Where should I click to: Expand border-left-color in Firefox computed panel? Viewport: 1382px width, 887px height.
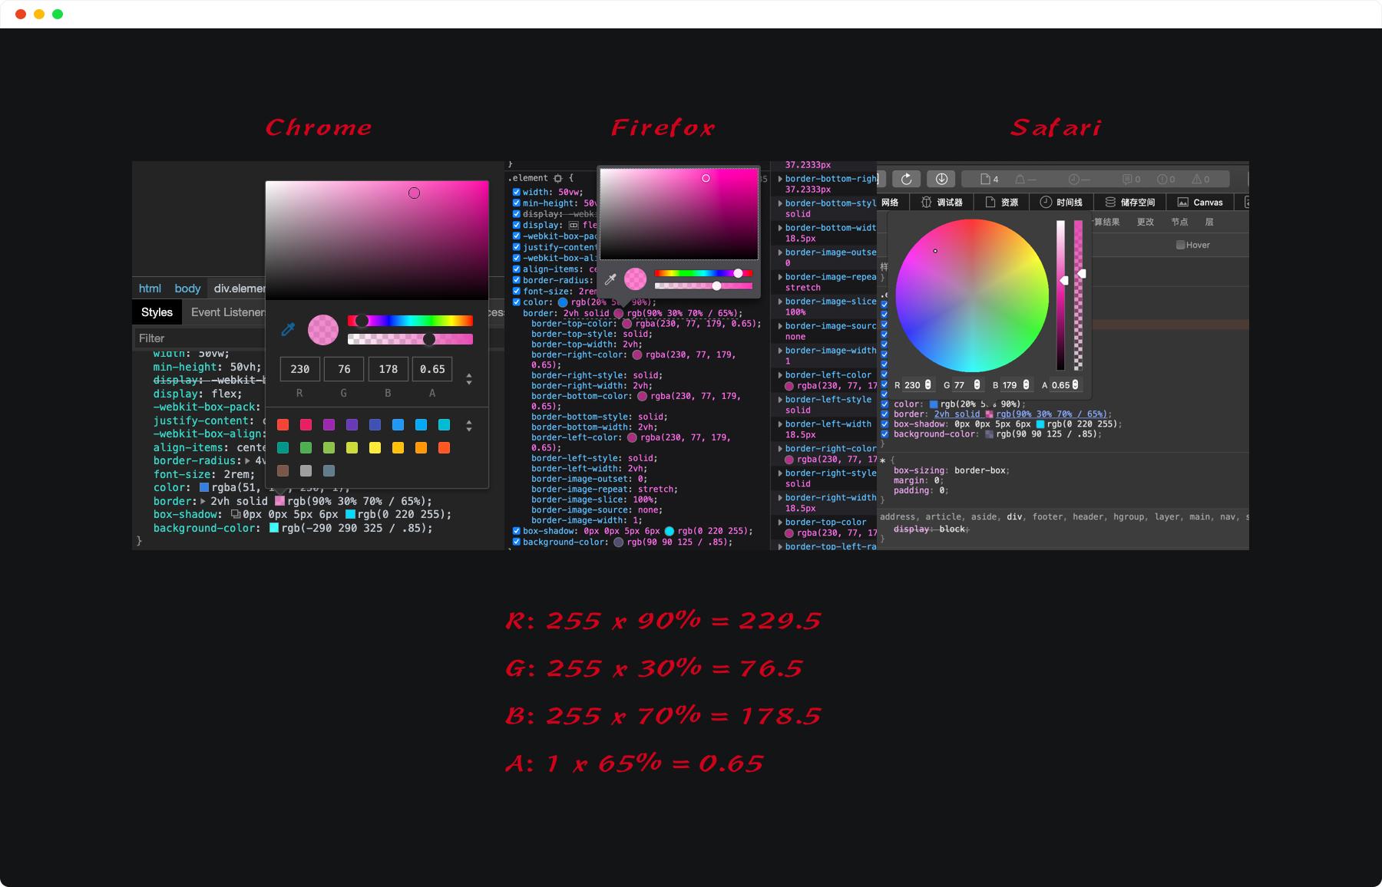coord(780,375)
